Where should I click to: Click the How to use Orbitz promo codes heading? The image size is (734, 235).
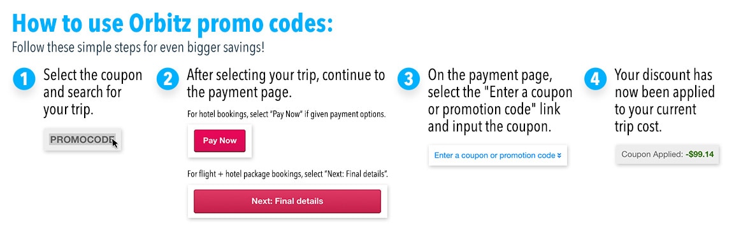172,22
